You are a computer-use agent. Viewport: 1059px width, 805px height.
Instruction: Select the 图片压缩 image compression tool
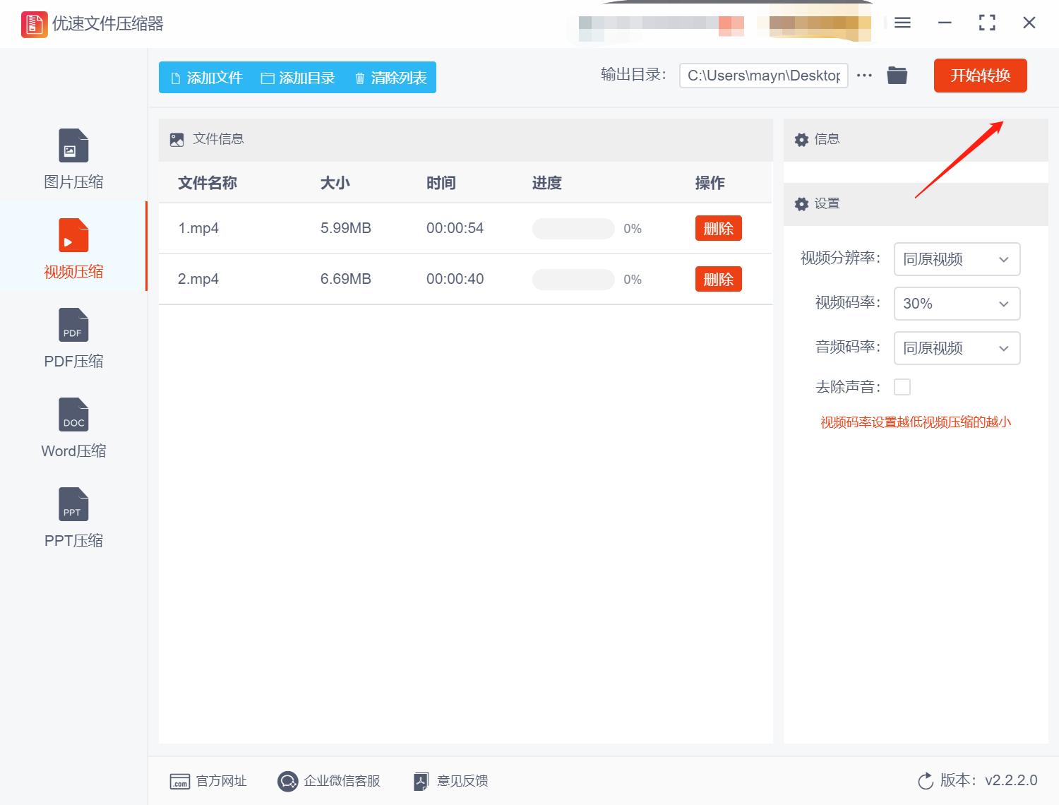pos(73,155)
